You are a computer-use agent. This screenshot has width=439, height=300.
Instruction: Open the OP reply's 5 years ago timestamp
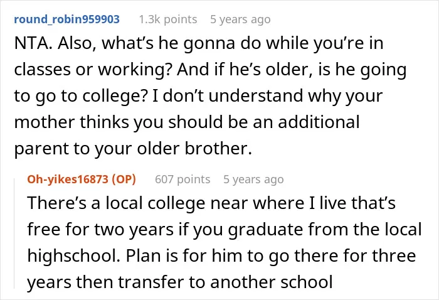click(253, 179)
